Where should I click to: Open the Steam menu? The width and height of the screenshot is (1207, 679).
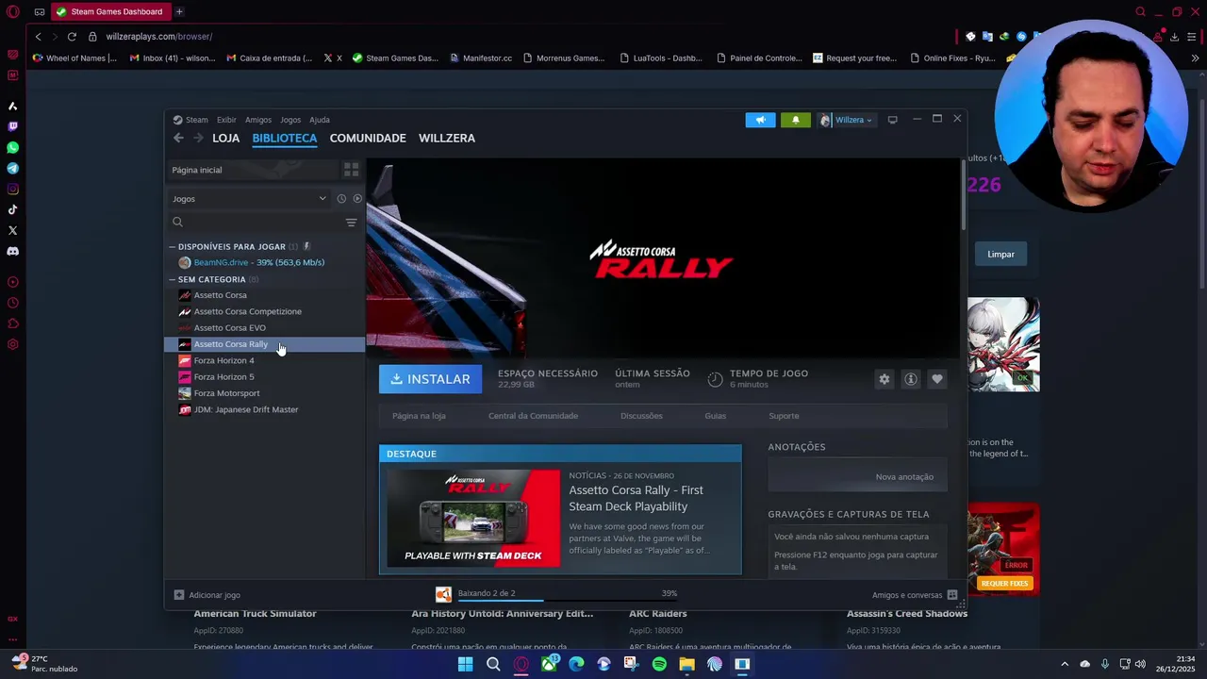196,120
